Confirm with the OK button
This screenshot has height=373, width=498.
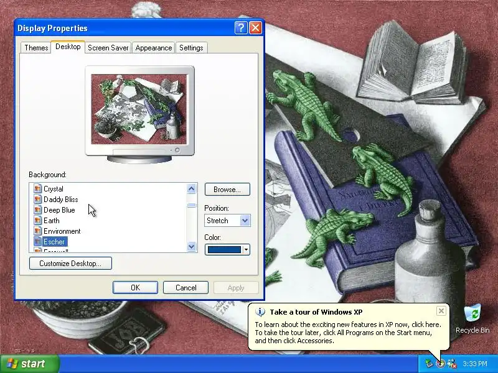[135, 288]
